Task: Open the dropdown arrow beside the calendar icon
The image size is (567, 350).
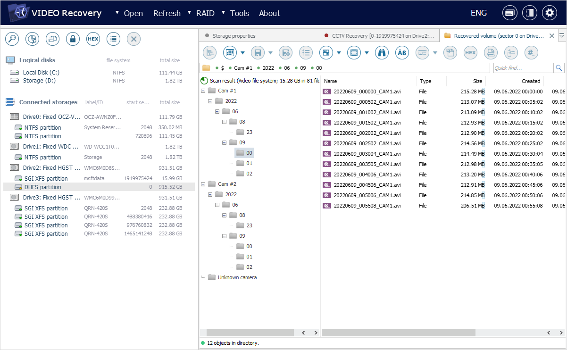Action: click(x=242, y=53)
